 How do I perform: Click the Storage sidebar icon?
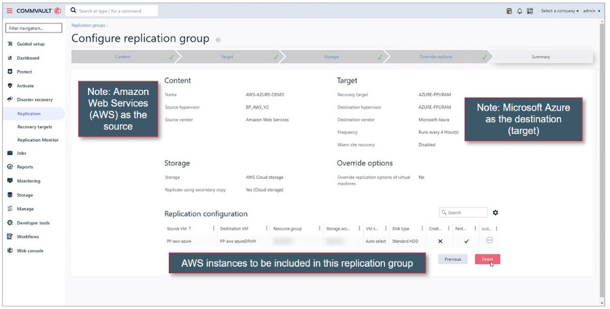pyautogui.click(x=10, y=195)
